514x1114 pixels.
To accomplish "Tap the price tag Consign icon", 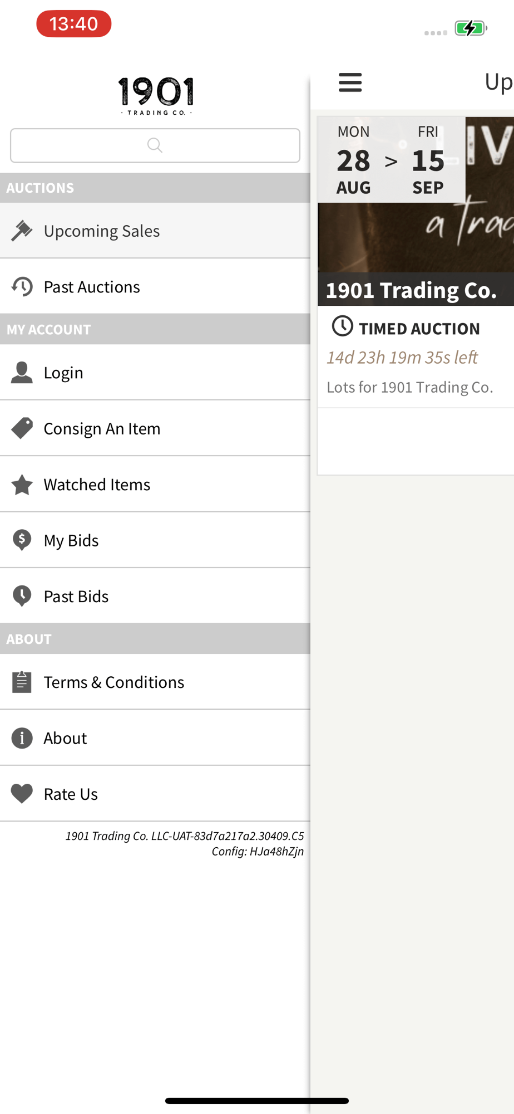I will (22, 428).
